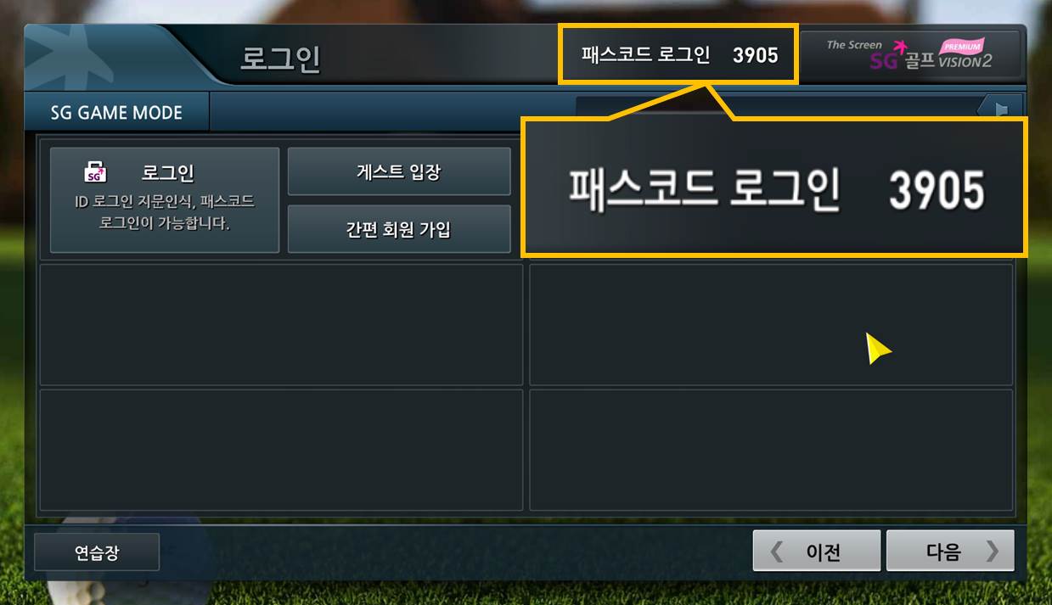Click the left chevron on the 이전 button
This screenshot has width=1052, height=605.
coord(776,552)
